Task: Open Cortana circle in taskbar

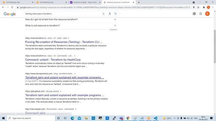Action: click(x=58, y=118)
